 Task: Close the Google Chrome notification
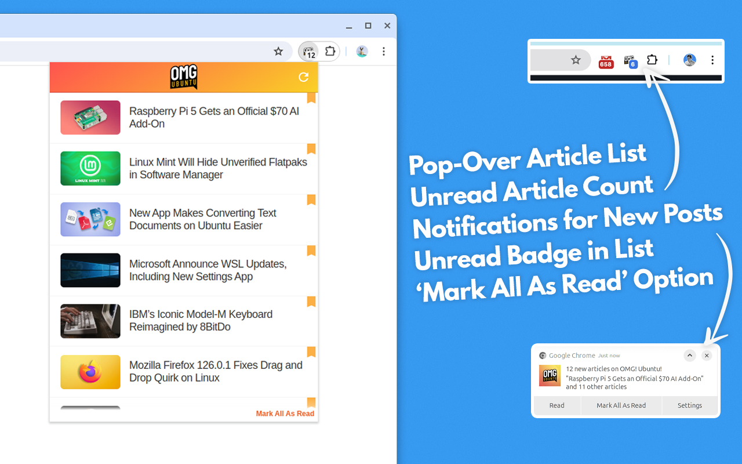tap(707, 356)
